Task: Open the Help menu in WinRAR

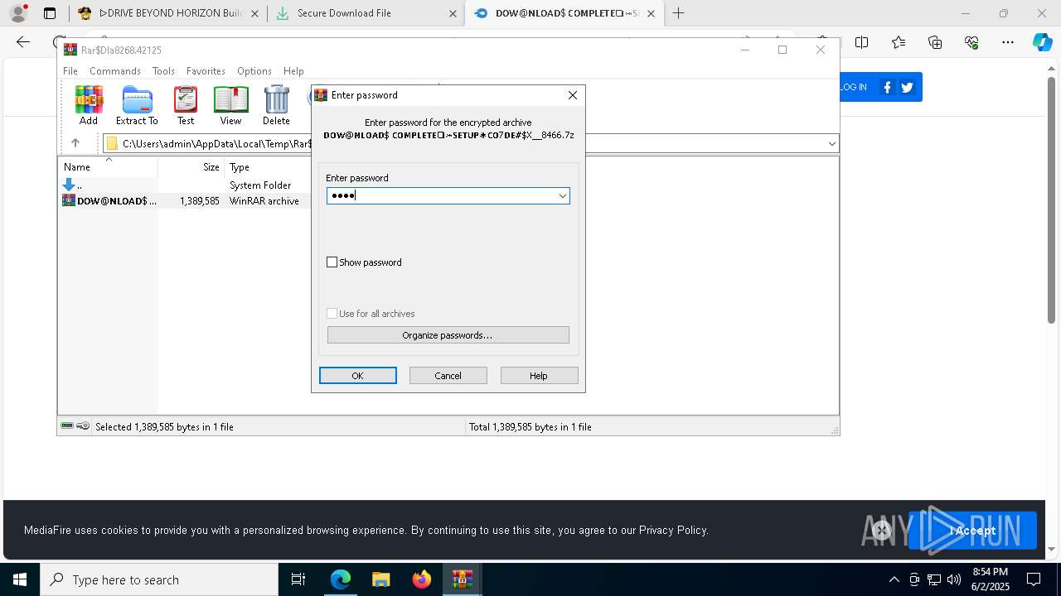Action: click(x=293, y=71)
